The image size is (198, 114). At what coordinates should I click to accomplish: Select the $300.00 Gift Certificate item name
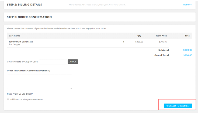21,42
